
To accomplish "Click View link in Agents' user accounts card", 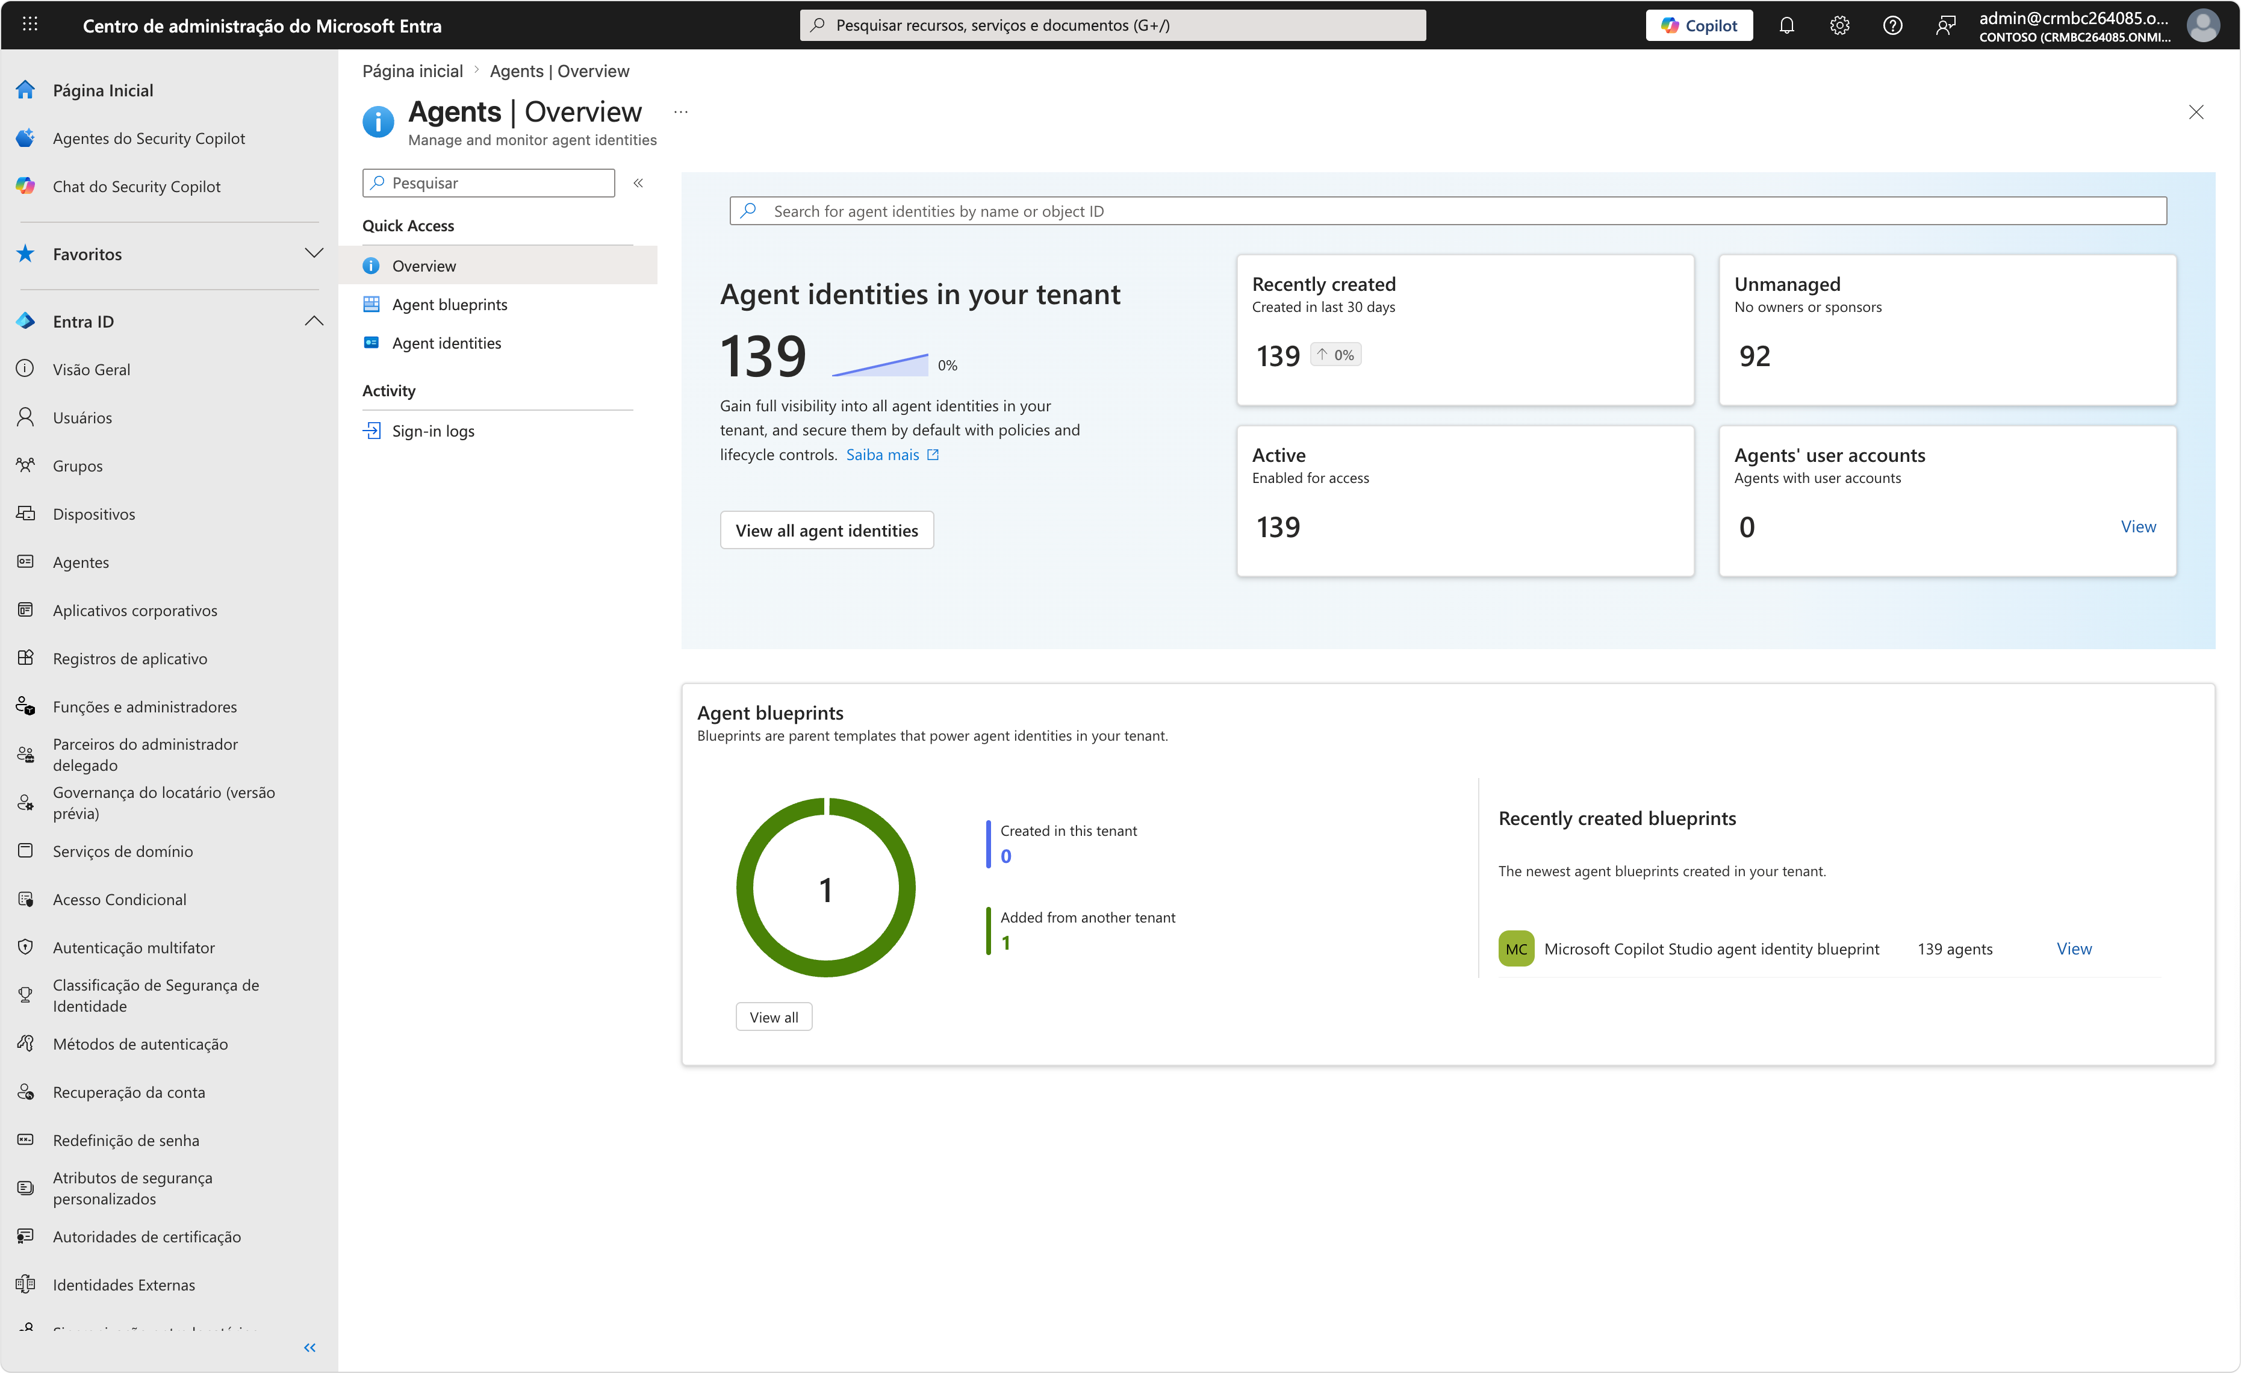I will 2138,527.
